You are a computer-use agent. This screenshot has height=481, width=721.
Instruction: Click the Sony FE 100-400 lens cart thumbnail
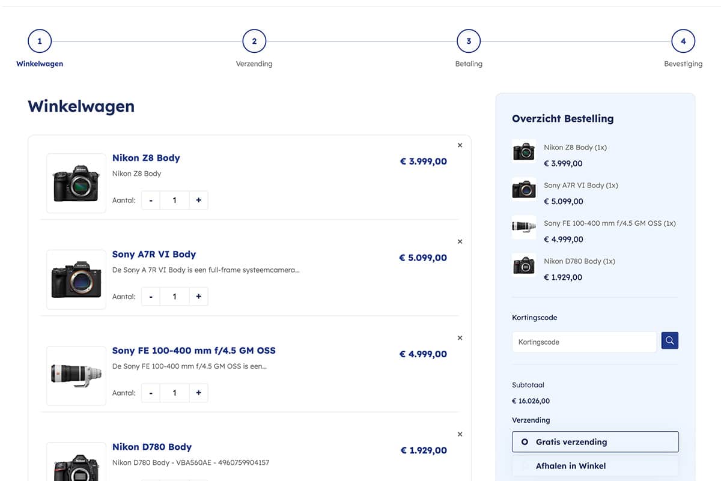coord(76,375)
